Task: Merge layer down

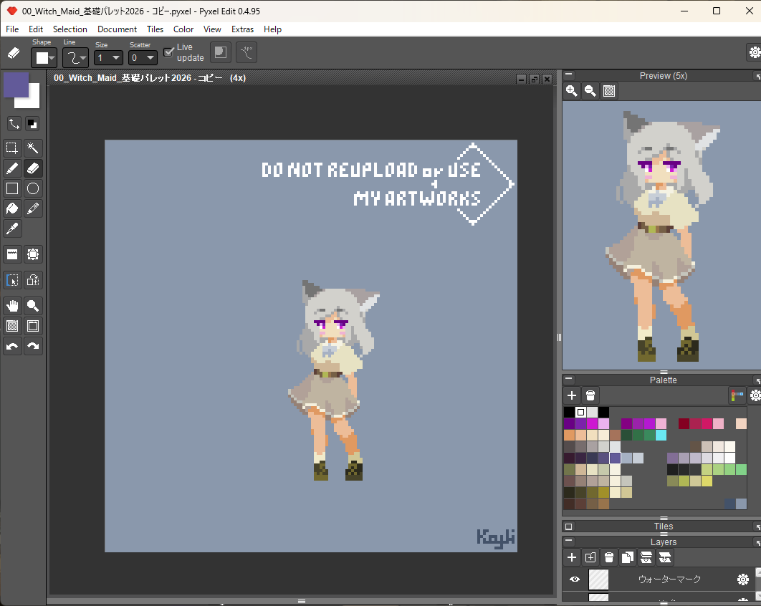Action: click(x=646, y=557)
